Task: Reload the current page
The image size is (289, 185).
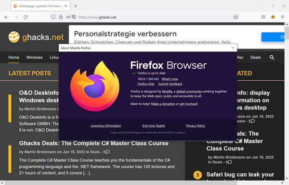Action: [x=26, y=17]
